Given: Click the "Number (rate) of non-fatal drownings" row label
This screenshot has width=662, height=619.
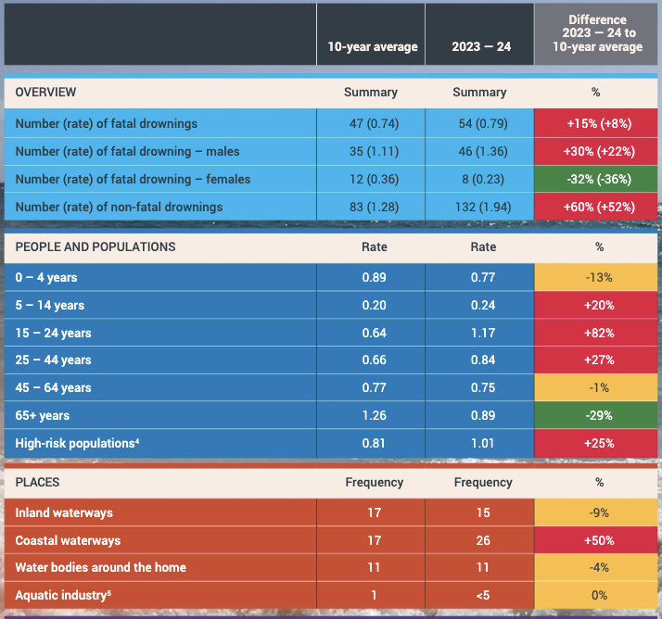Looking at the screenshot, I should click(x=119, y=207).
